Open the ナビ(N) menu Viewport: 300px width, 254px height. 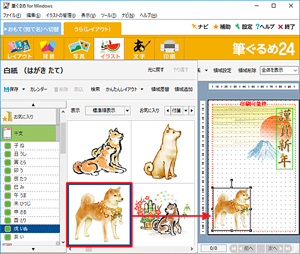coord(128,16)
